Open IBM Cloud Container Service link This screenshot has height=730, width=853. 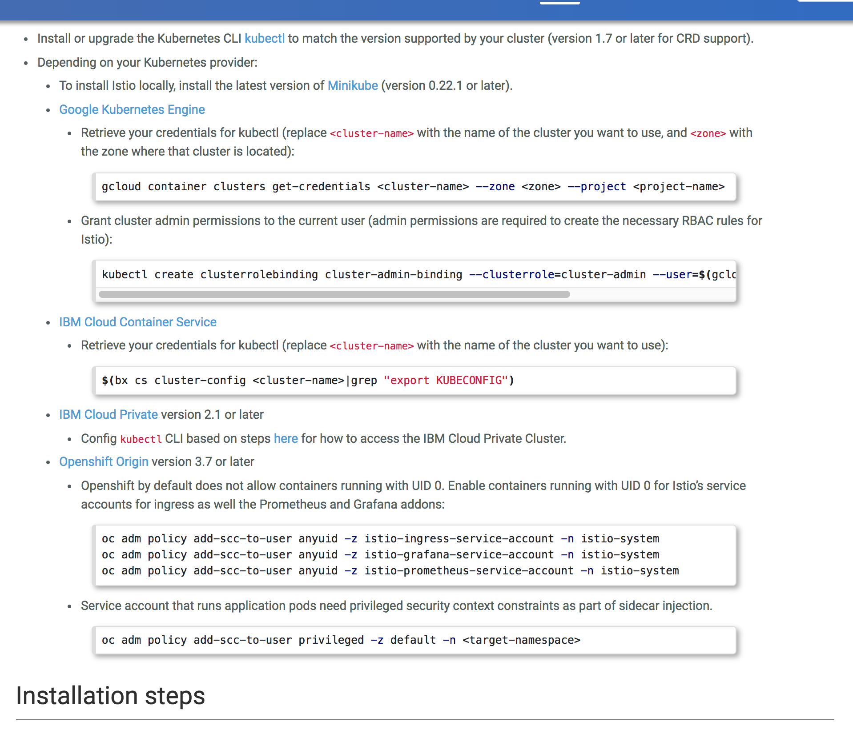138,322
